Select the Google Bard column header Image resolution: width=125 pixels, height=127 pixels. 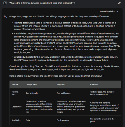pos(31,84)
